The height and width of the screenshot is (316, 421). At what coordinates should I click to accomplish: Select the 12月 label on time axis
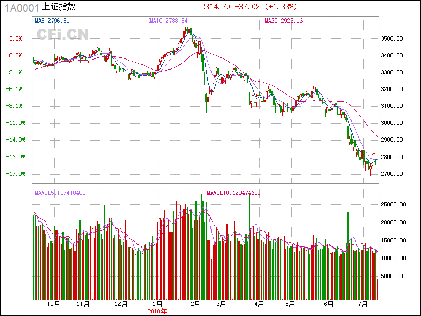121,304
